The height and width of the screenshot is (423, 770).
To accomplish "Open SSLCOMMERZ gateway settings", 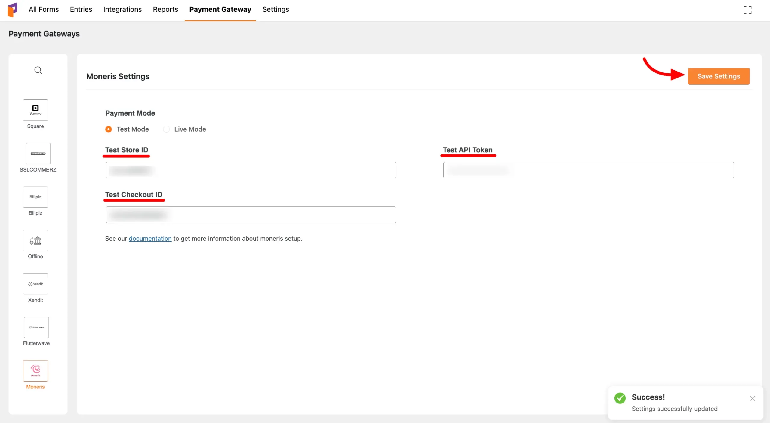I will pyautogui.click(x=38, y=154).
